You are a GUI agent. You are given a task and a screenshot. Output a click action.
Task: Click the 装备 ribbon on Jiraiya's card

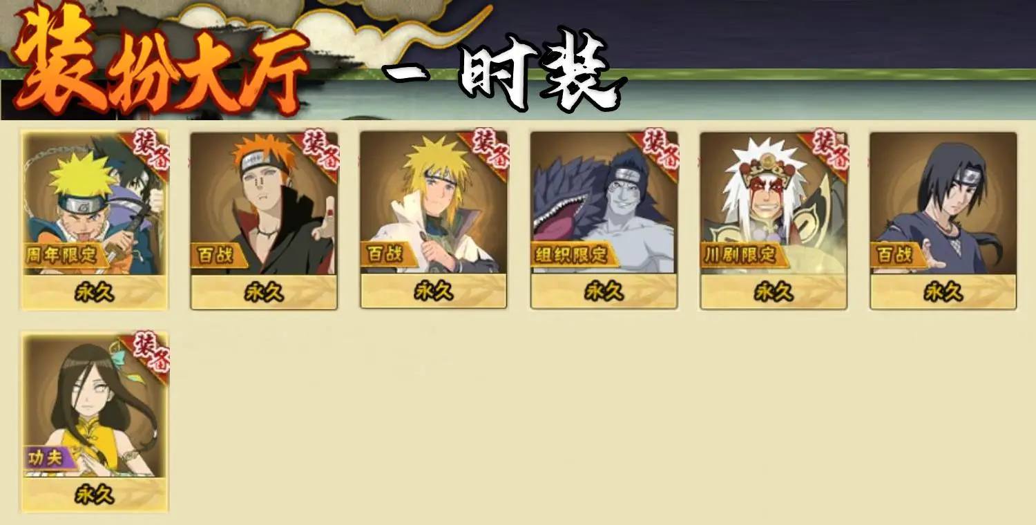click(x=827, y=150)
